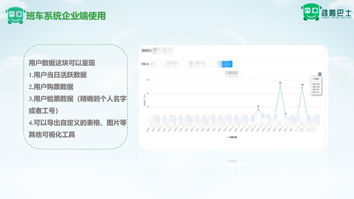
Task: Select the data point labeled 17
Action: [258, 109]
